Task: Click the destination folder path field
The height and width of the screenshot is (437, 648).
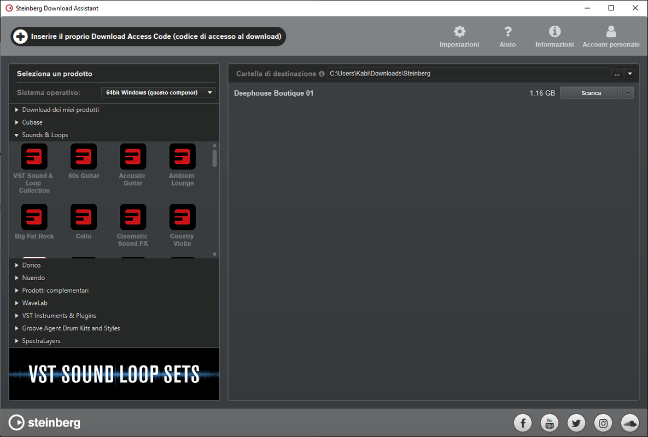Action: (x=468, y=73)
